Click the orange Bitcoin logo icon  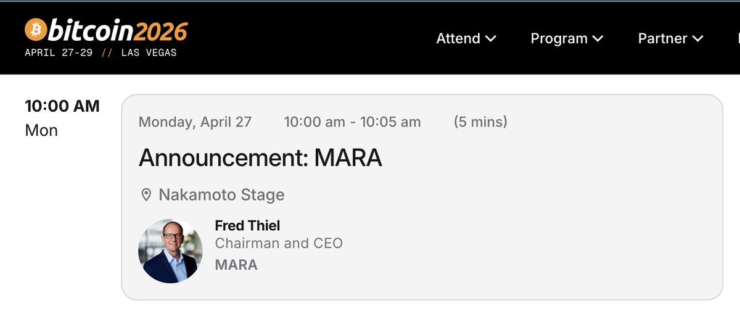coord(35,29)
